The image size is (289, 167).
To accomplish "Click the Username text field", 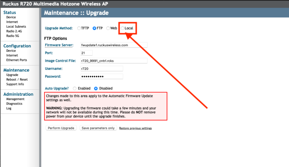I will click(x=102, y=69).
